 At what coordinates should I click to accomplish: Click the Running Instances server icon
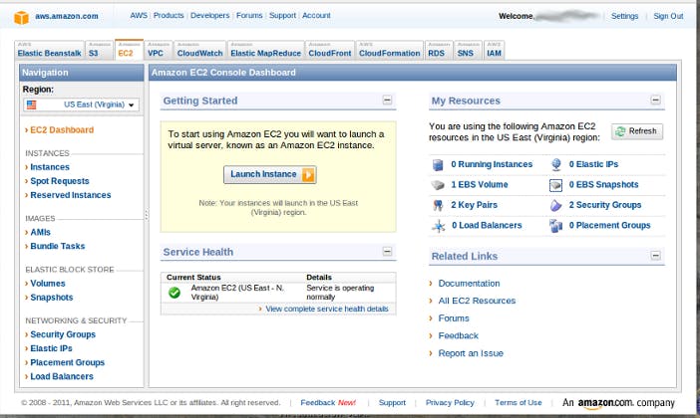pyautogui.click(x=438, y=165)
